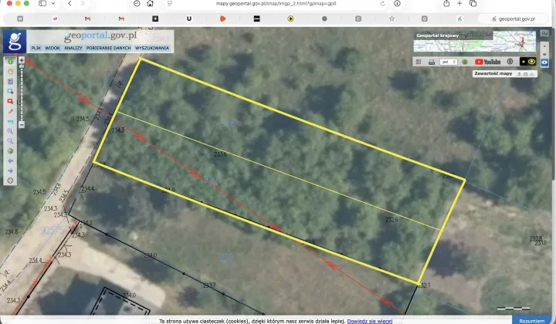Click the zoom slider plus button
This screenshot has width=556, height=324.
point(21,60)
